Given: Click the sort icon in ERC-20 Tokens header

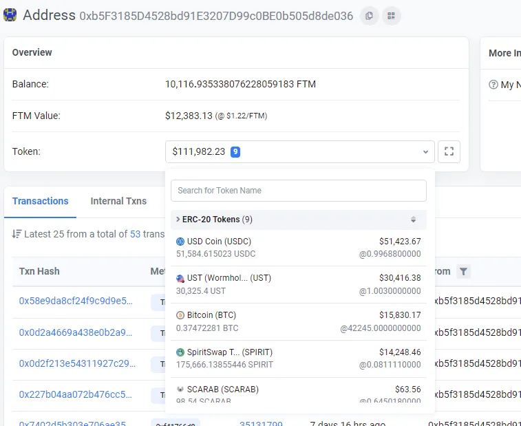Looking at the screenshot, I should point(413,220).
